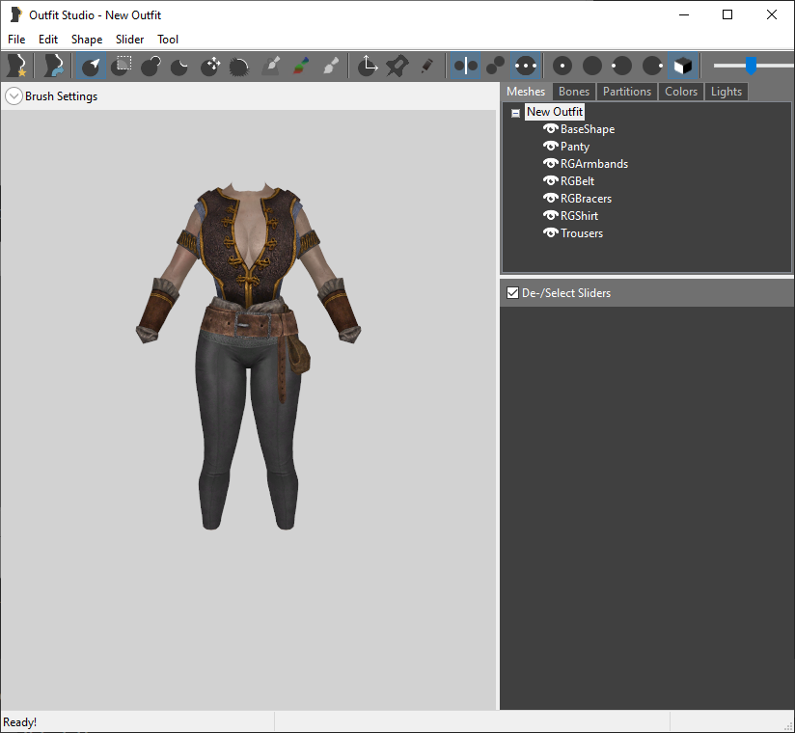The image size is (795, 733).
Task: Click the Ready! status bar text
Action: (x=19, y=721)
